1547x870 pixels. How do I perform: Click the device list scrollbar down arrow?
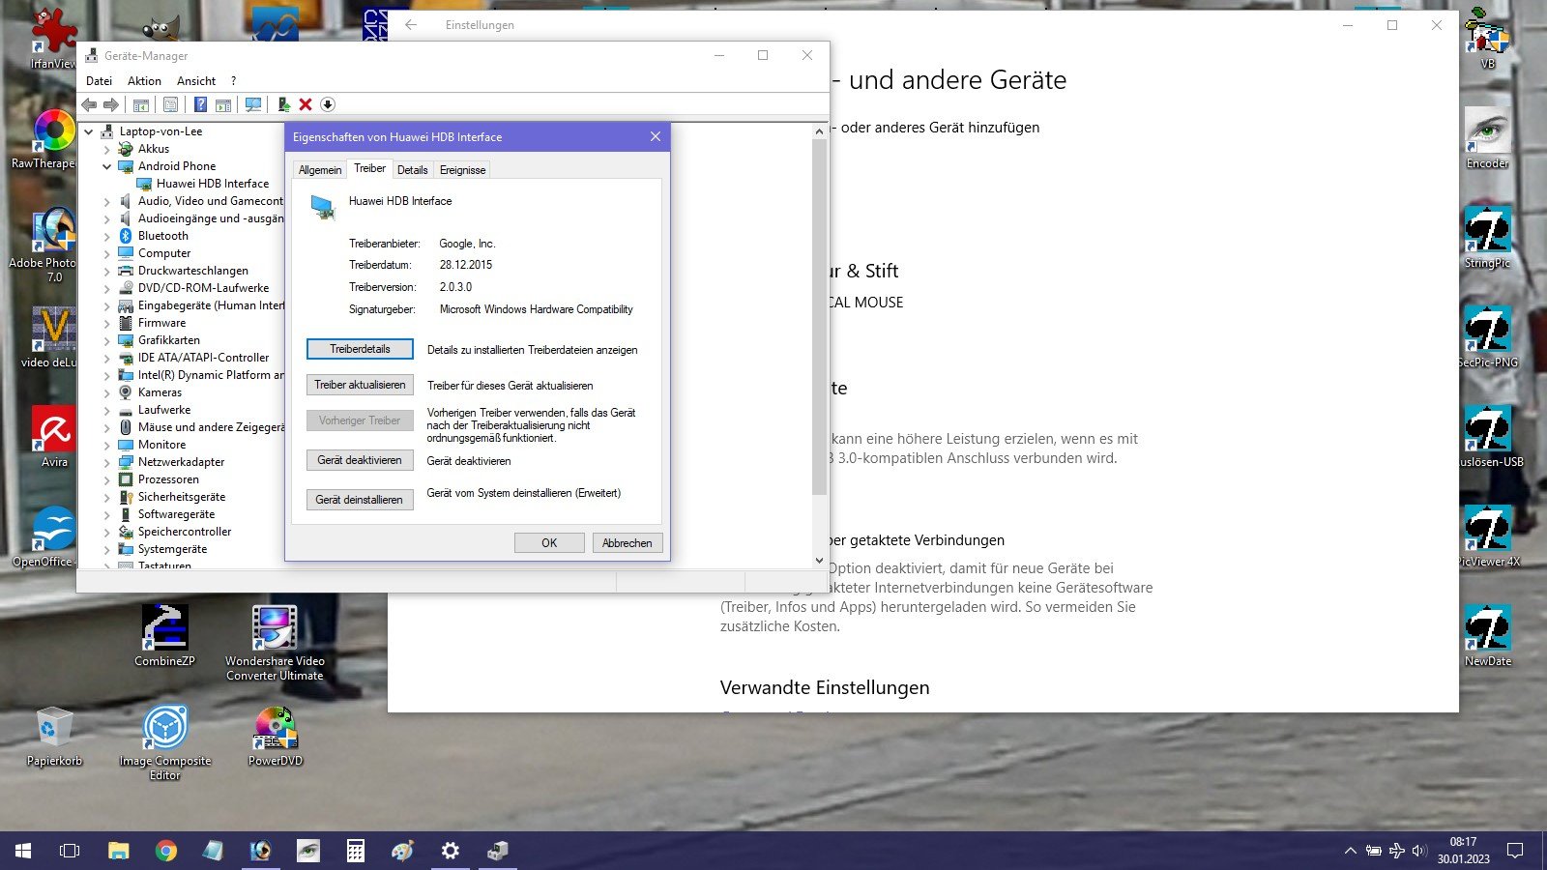click(x=819, y=560)
